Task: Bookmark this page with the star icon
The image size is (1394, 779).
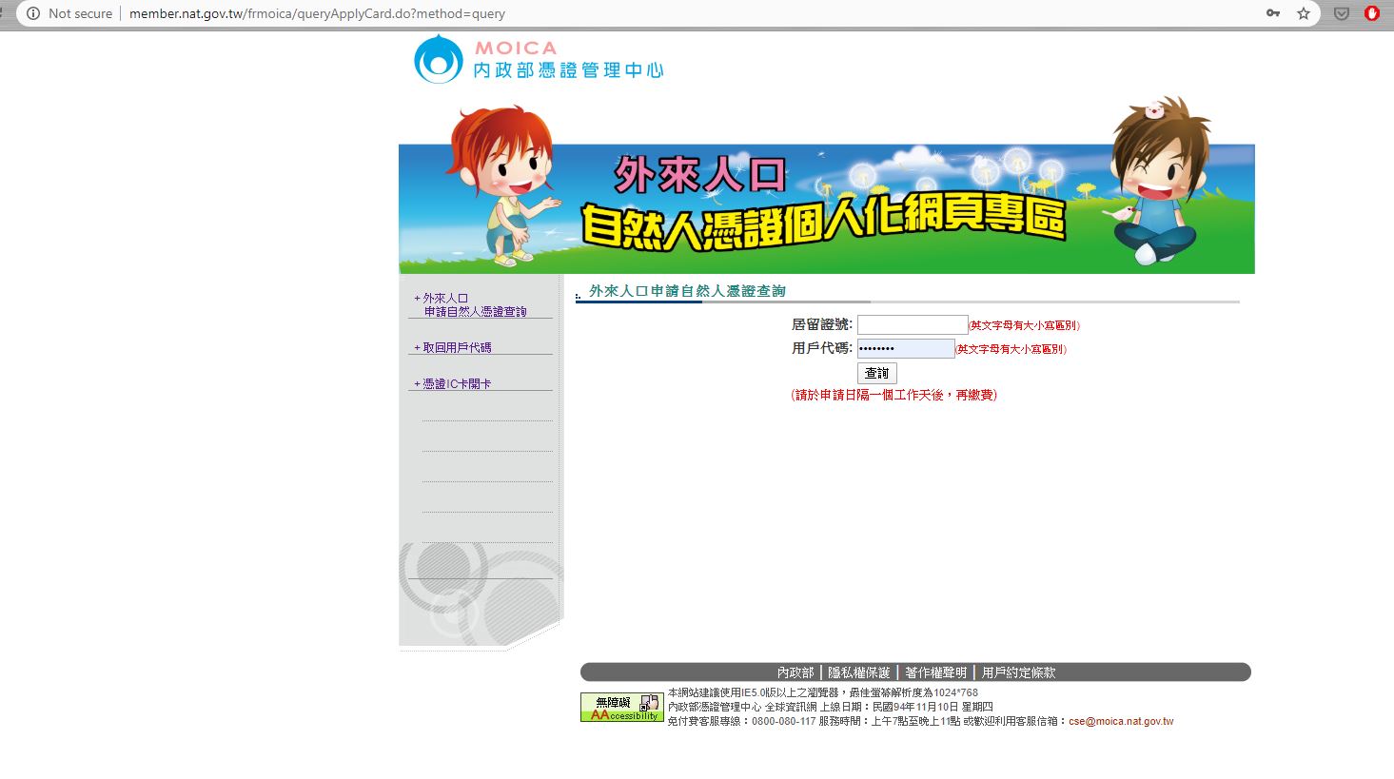Action: point(1304,13)
